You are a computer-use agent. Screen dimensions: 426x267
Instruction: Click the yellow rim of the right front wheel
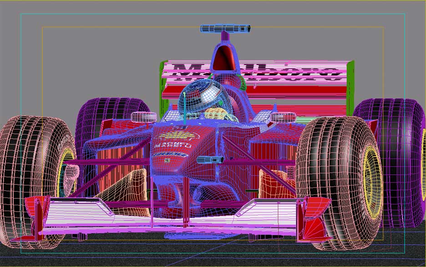[x=372, y=182]
